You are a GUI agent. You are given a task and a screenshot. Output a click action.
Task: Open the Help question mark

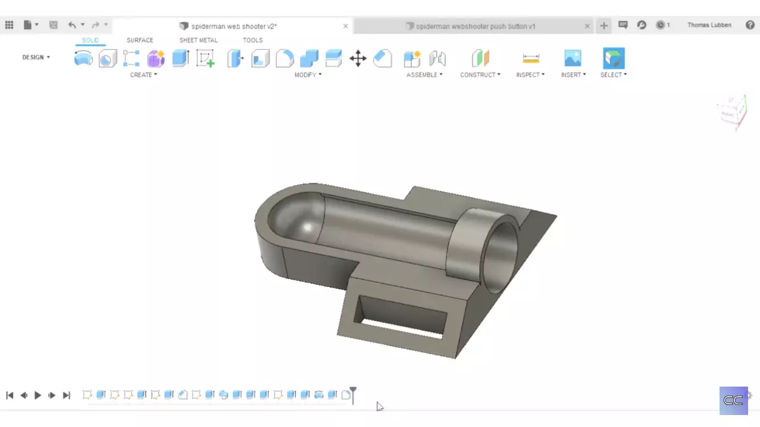750,25
